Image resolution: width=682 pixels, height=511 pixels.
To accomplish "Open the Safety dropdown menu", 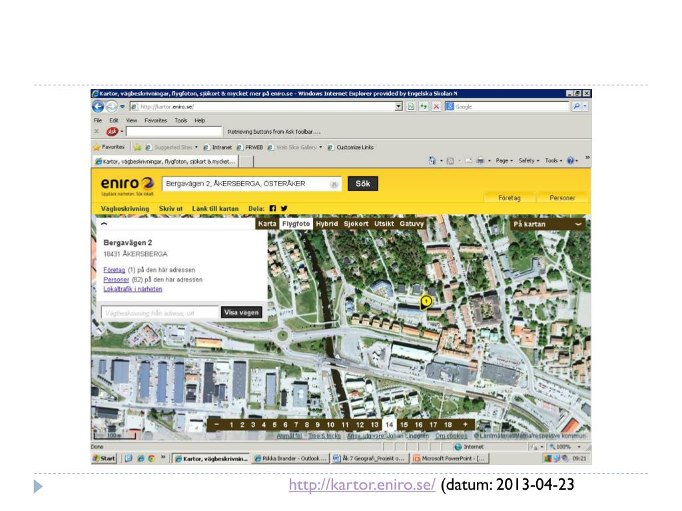I will pyautogui.click(x=529, y=161).
